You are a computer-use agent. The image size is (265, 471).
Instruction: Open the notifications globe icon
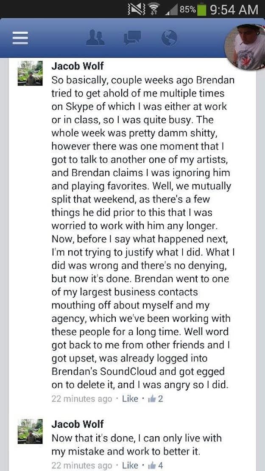tap(169, 38)
